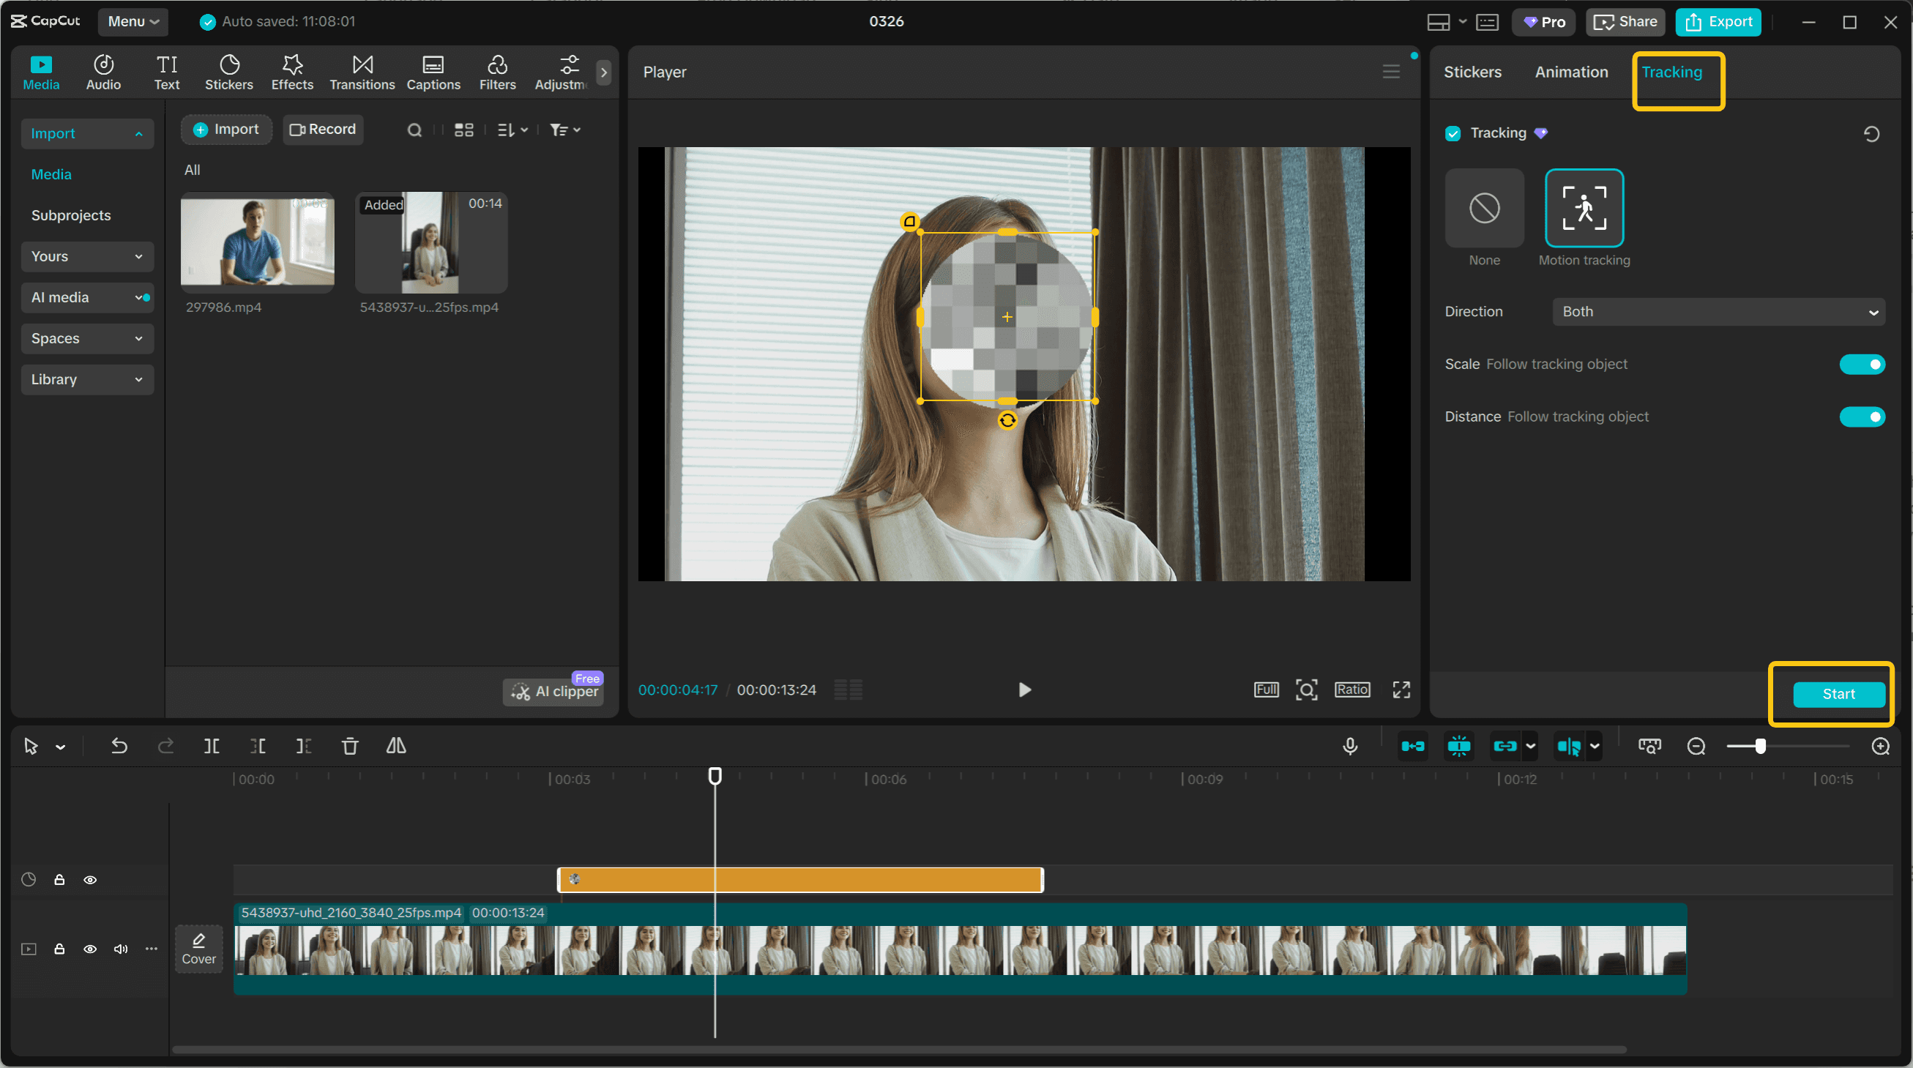The height and width of the screenshot is (1068, 1913).
Task: Uncheck the Tracking checkbox
Action: click(1453, 134)
